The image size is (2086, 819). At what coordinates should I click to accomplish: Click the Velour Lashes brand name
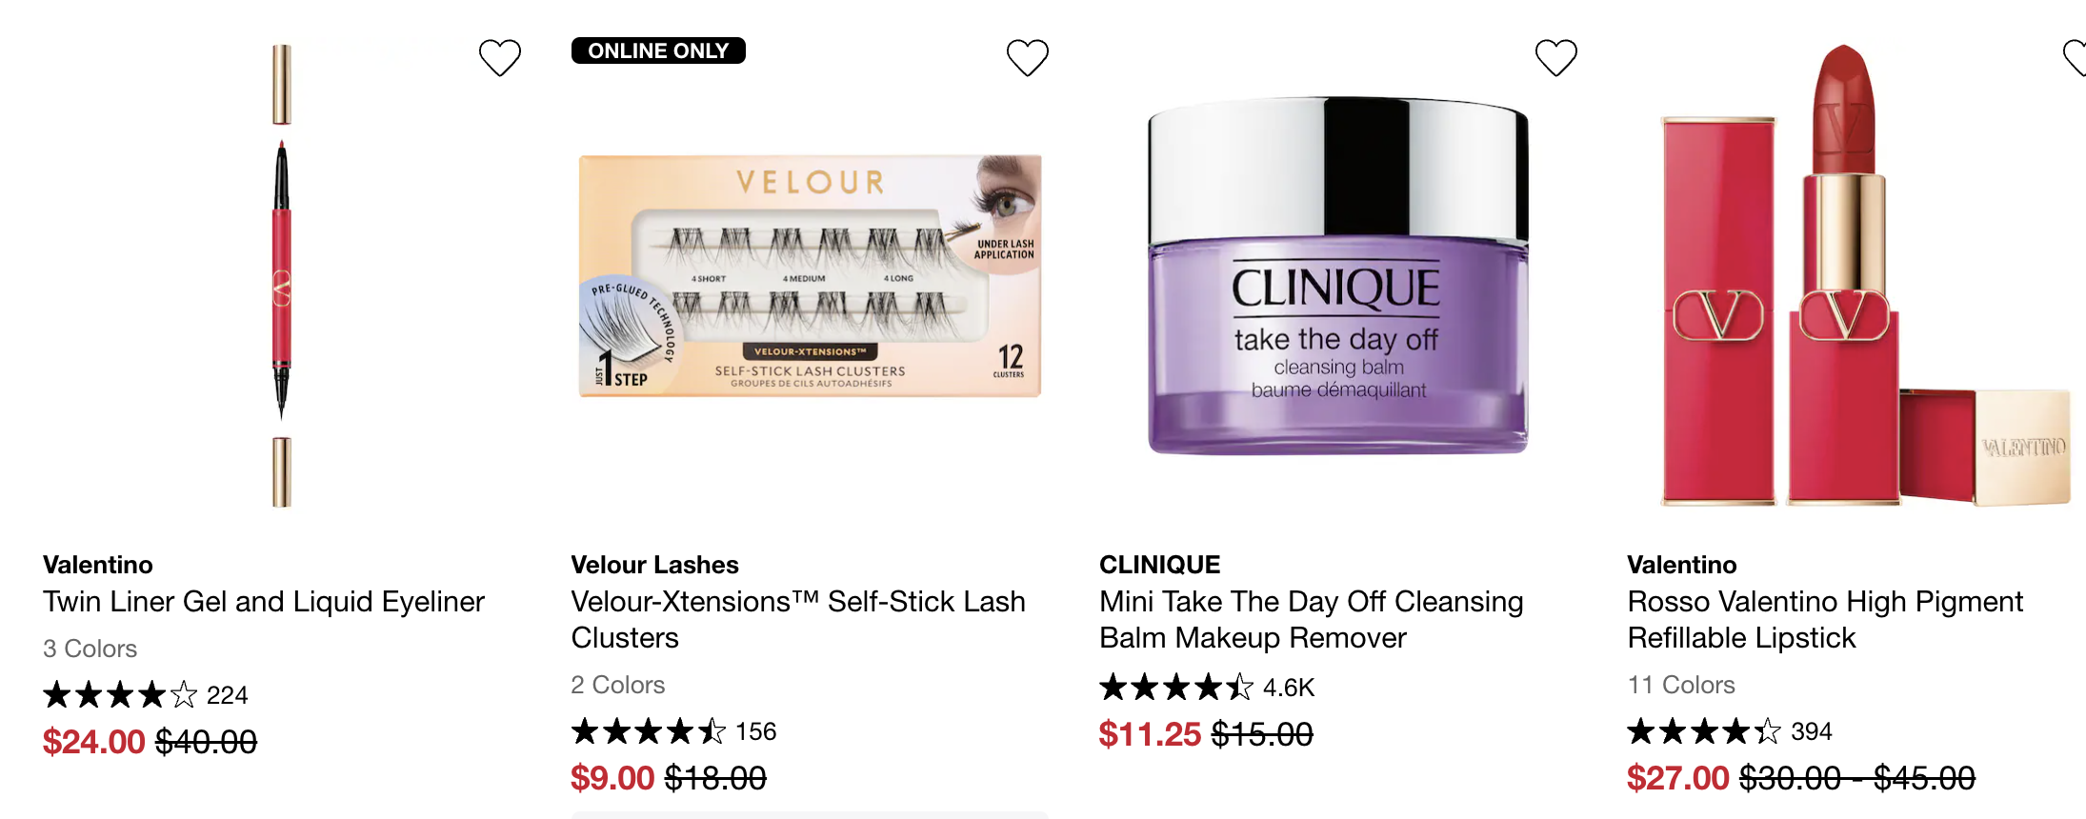(x=655, y=565)
